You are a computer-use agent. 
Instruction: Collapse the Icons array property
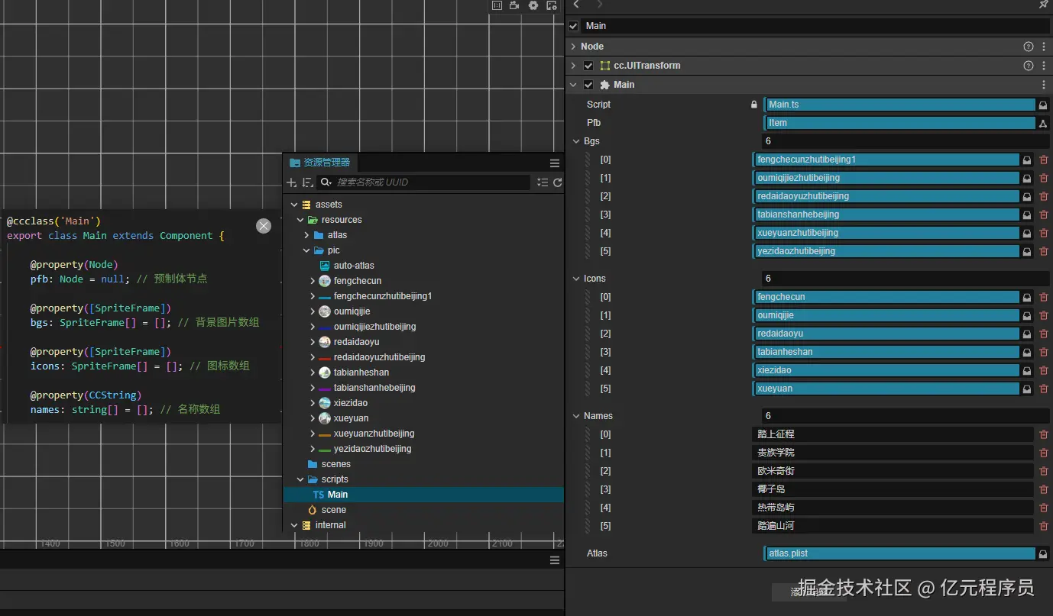click(x=576, y=279)
